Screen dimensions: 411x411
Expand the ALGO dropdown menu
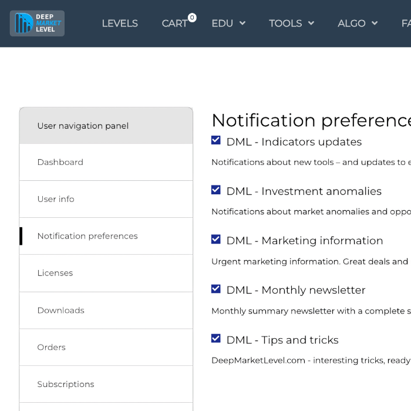pyautogui.click(x=357, y=23)
